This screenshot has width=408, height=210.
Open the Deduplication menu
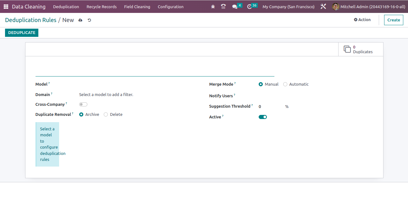coord(66,7)
